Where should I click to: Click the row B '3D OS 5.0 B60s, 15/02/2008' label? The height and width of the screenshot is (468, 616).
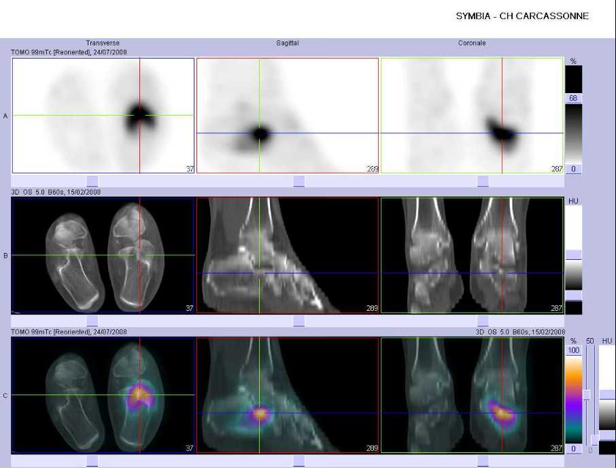56,192
